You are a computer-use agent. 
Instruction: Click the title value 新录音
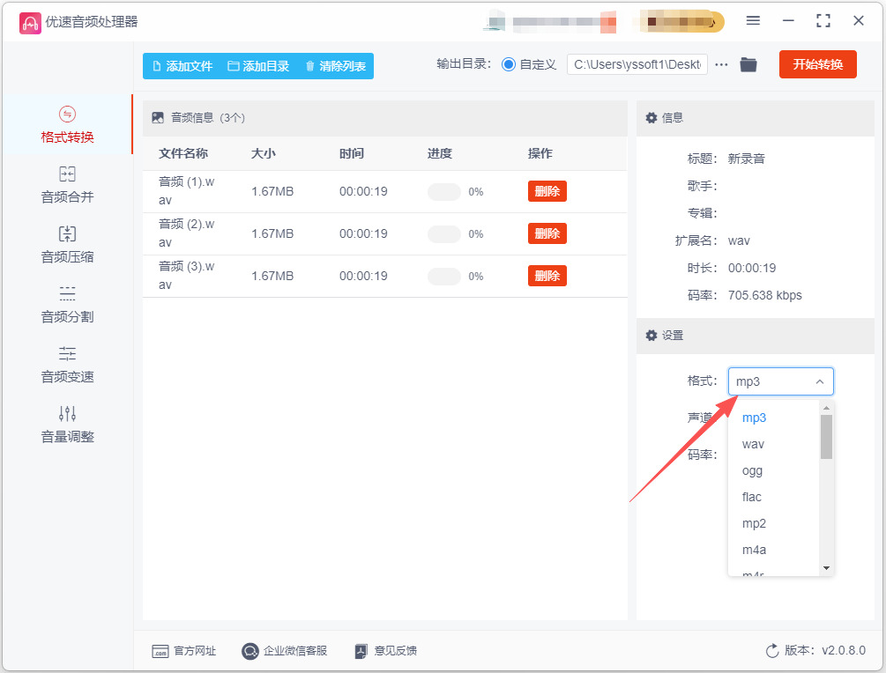coord(746,159)
